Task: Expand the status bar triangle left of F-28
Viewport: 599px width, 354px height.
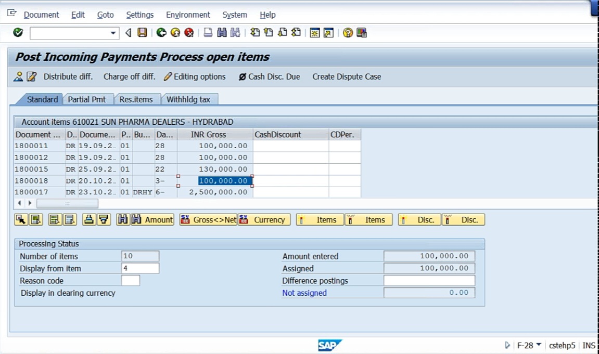Action: pos(507,345)
